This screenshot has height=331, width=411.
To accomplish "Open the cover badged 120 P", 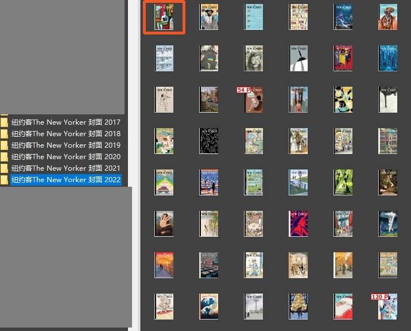I will (x=387, y=307).
